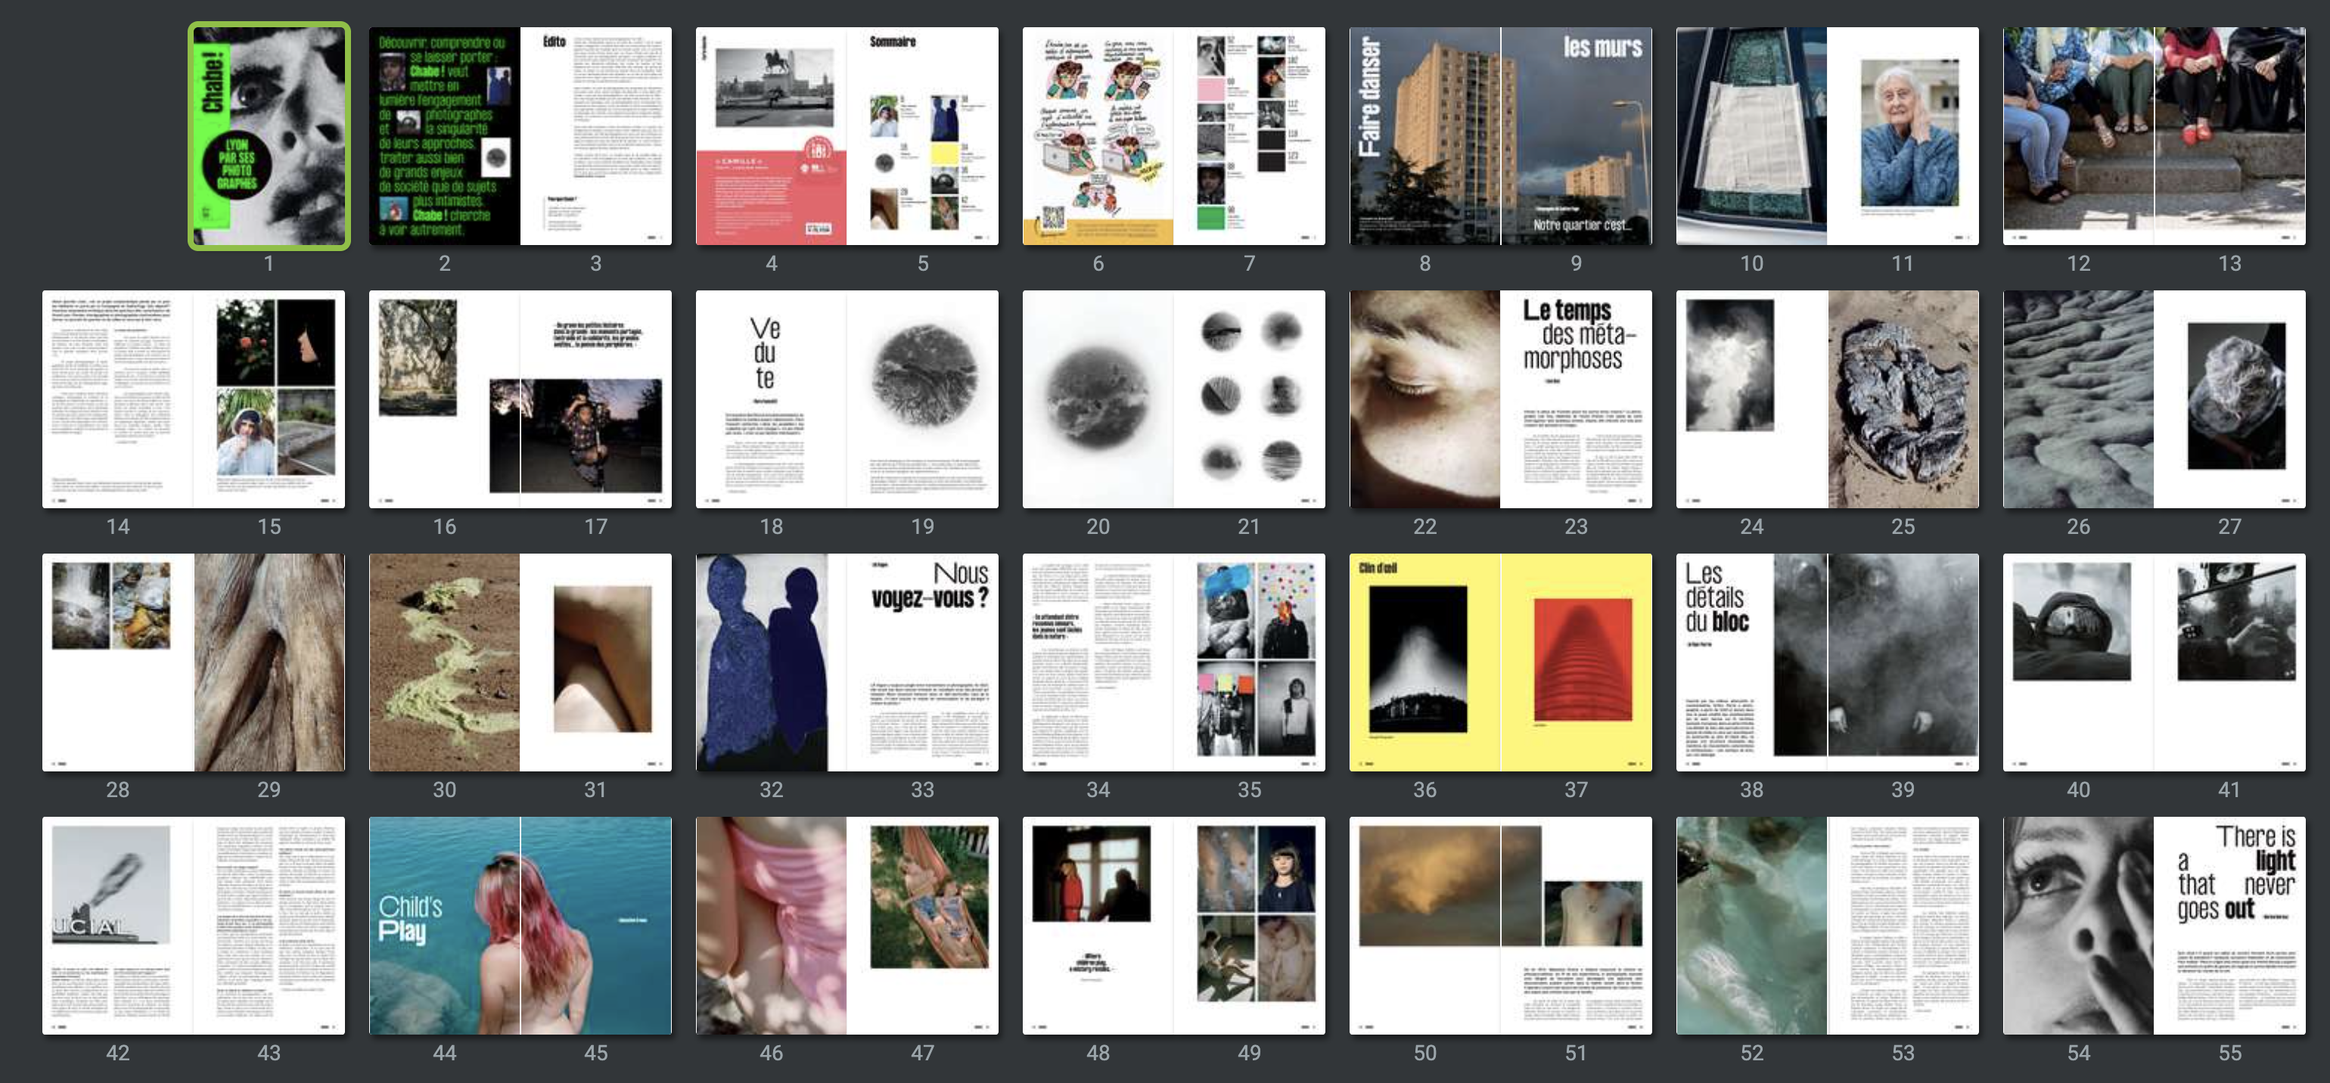Open the Édito page 3 thumbnail
This screenshot has height=1083, width=2330.
[596, 135]
